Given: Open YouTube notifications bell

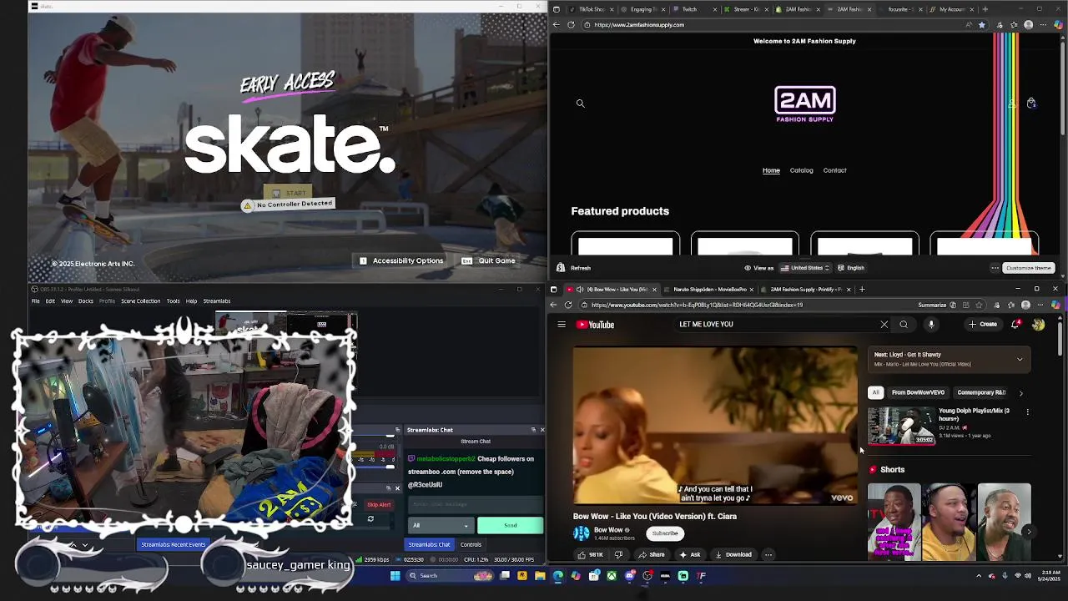Looking at the screenshot, I should point(1015,325).
